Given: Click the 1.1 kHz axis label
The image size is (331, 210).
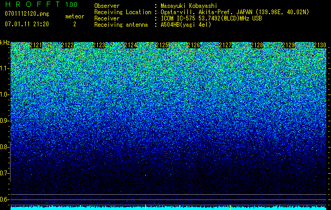Looking at the screenshot, I should point(5,68).
